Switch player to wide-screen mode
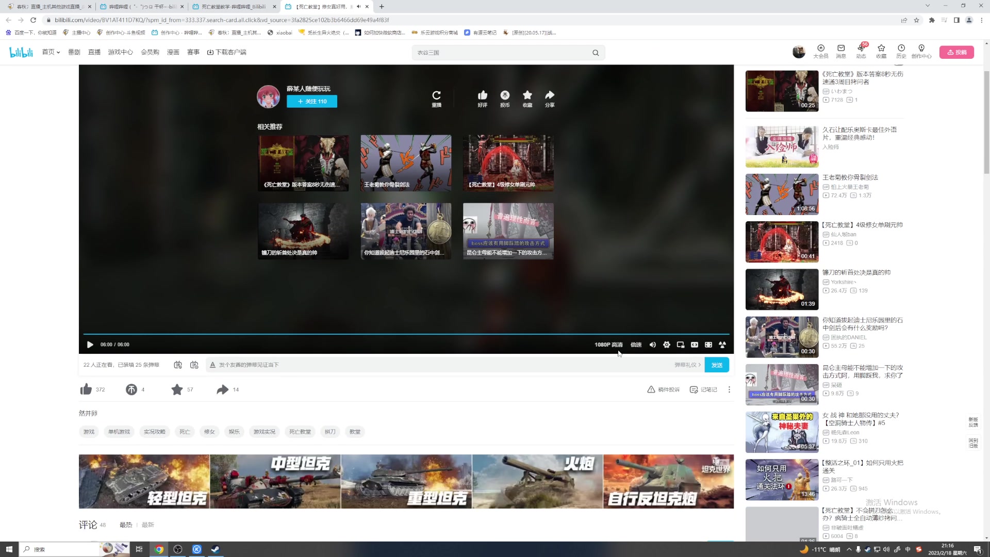The height and width of the screenshot is (557, 990). click(x=695, y=345)
